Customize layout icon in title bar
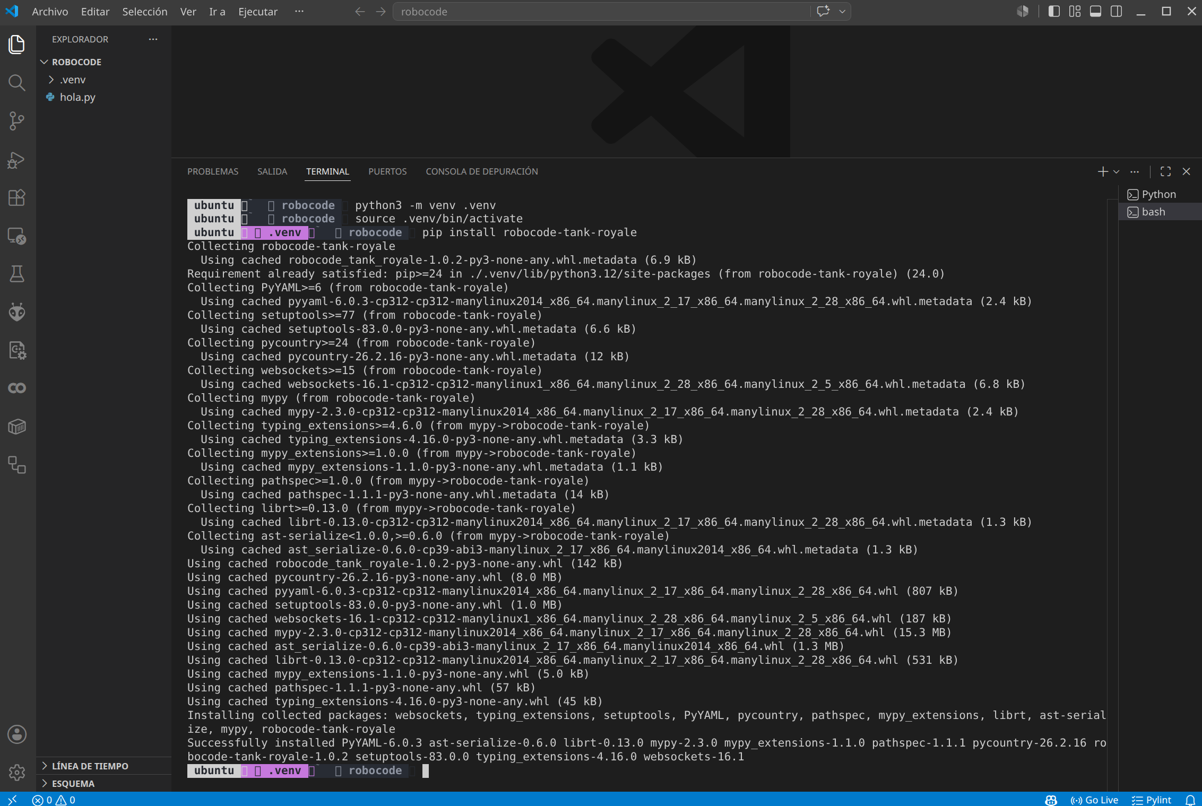This screenshot has height=806, width=1202. [1075, 11]
